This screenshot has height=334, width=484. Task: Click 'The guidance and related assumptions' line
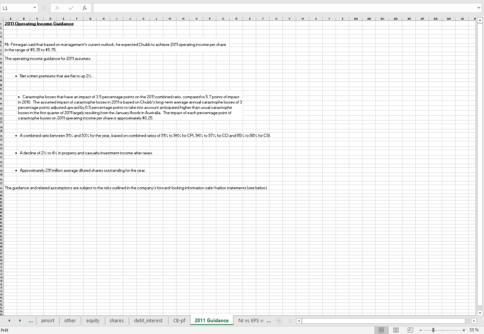[x=137, y=188]
